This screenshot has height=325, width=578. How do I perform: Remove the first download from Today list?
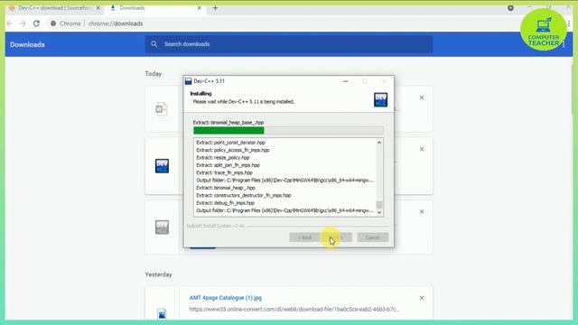point(422,97)
